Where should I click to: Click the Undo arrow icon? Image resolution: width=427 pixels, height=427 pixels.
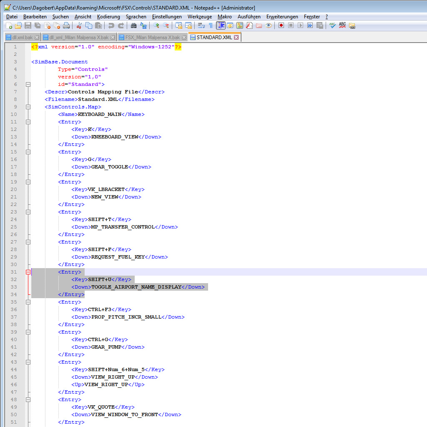[x=111, y=25]
